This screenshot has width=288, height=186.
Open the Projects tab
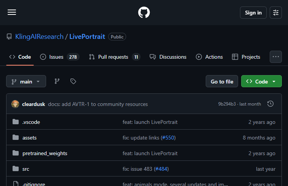click(246, 57)
